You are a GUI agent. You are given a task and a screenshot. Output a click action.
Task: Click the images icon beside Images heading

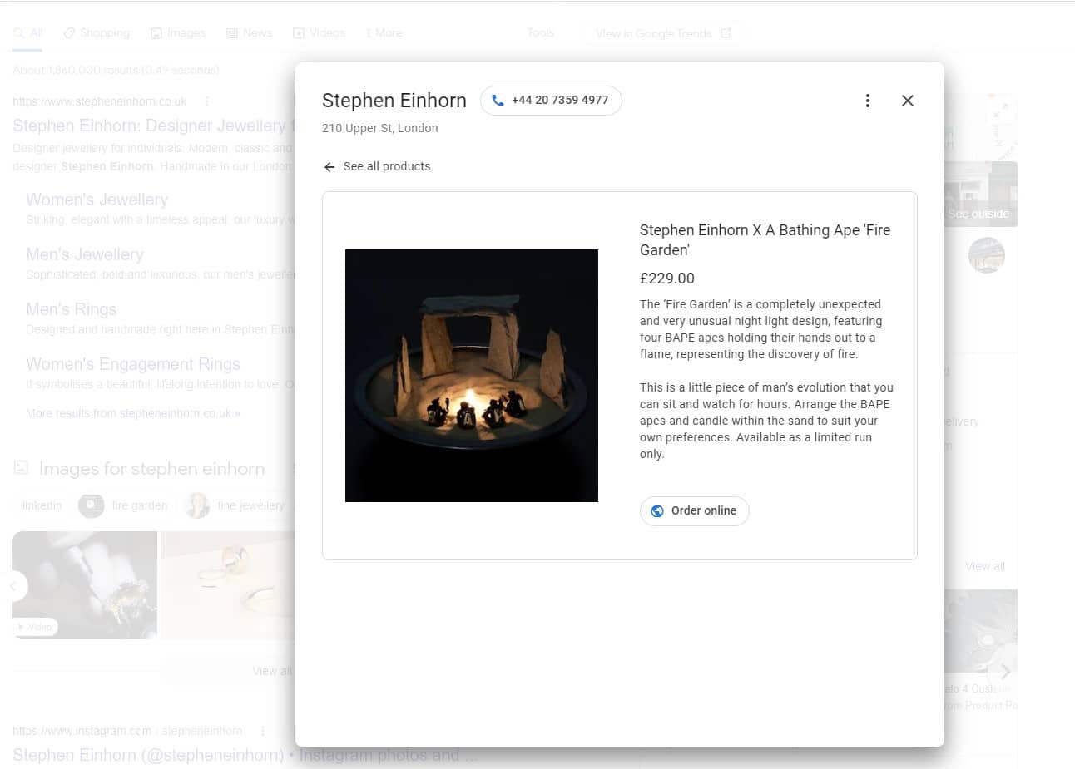click(22, 468)
